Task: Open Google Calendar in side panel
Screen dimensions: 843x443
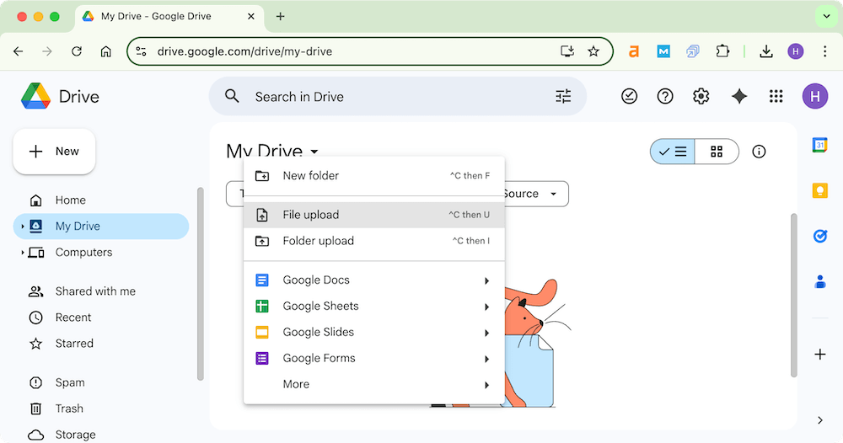Action: (x=819, y=146)
